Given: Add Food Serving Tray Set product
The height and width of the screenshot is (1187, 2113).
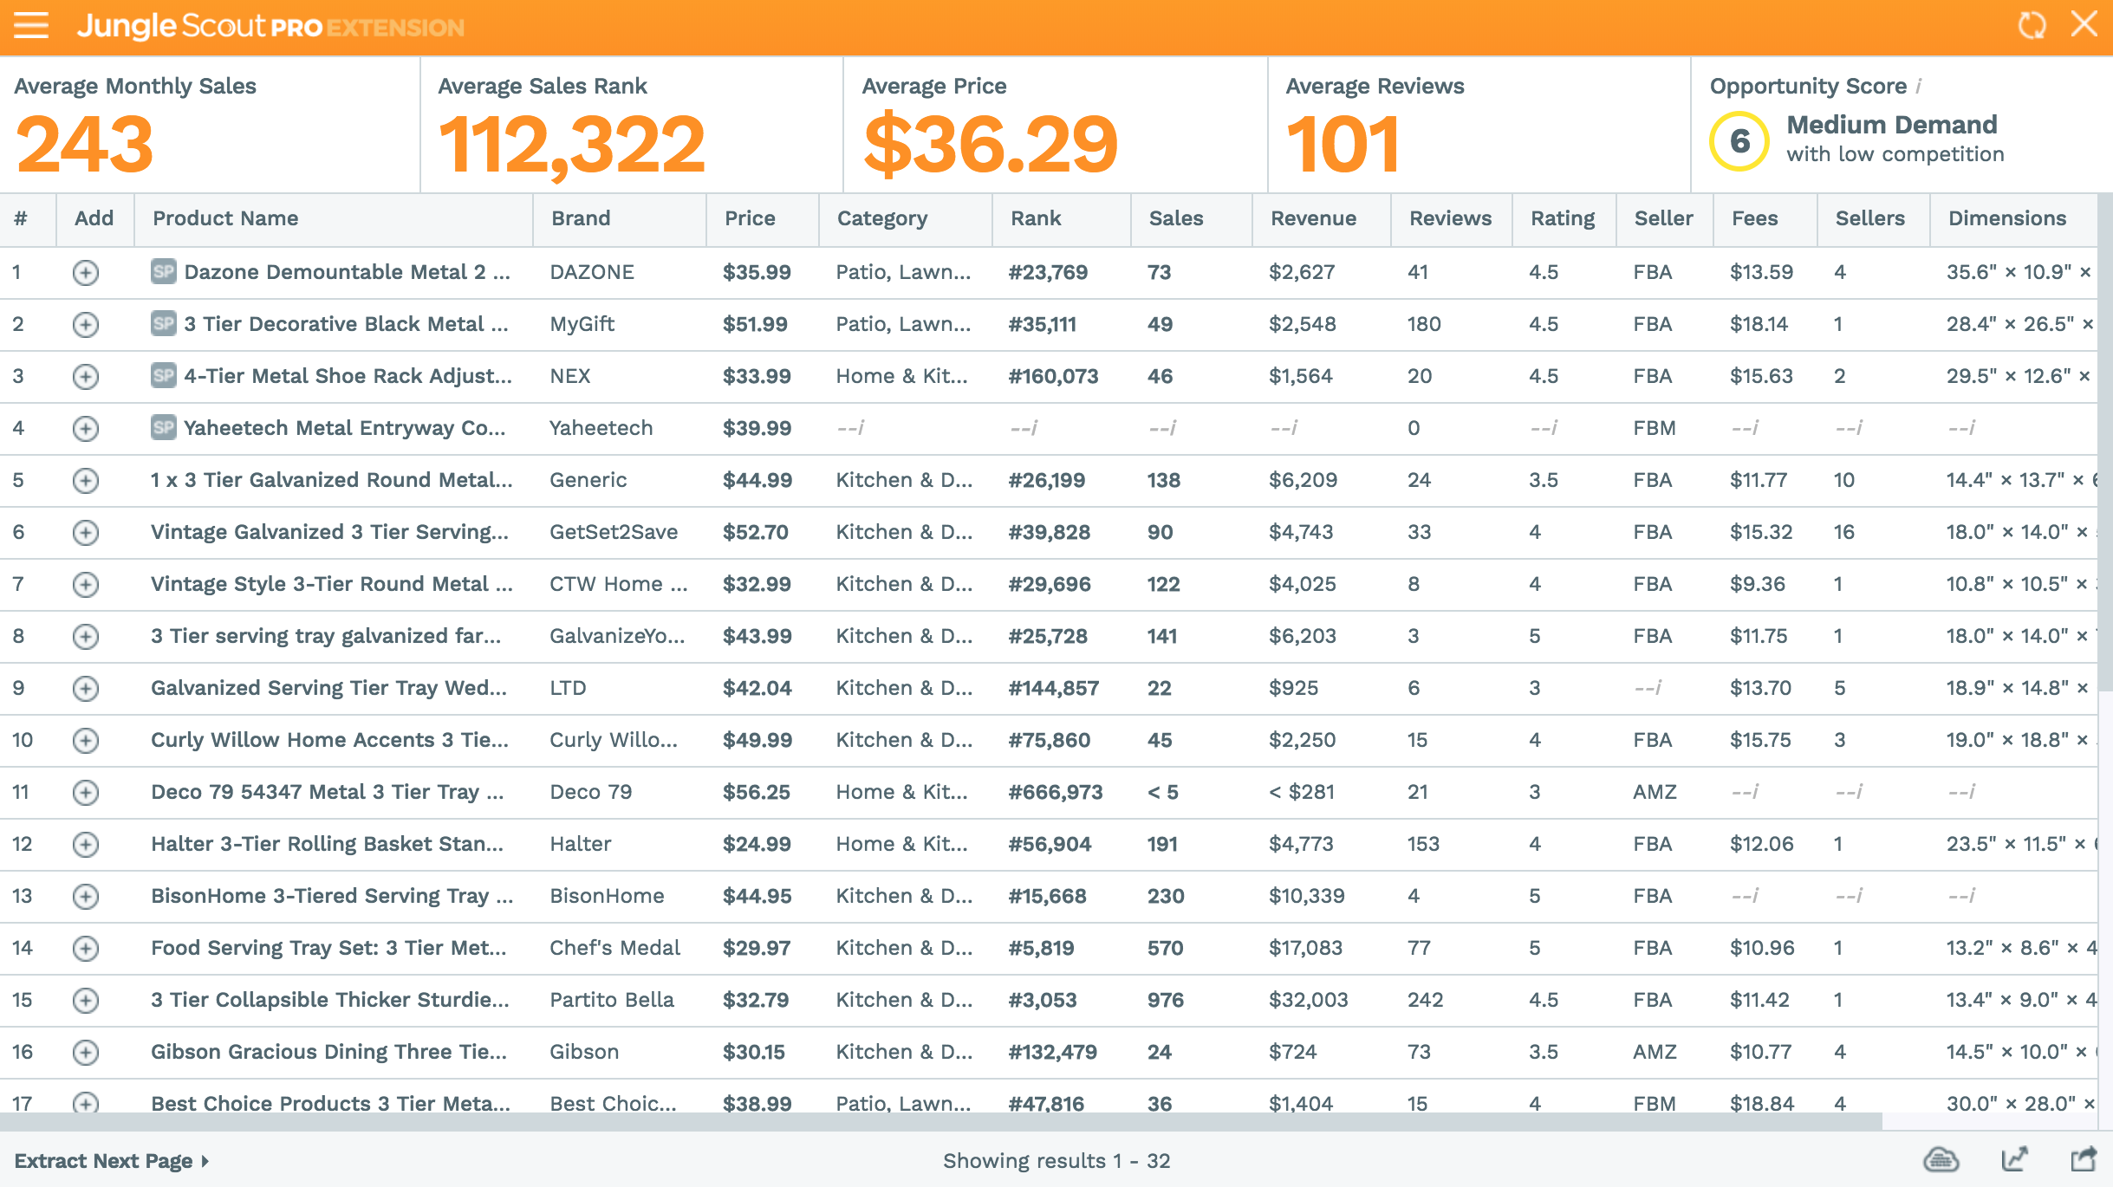Looking at the screenshot, I should click(85, 949).
